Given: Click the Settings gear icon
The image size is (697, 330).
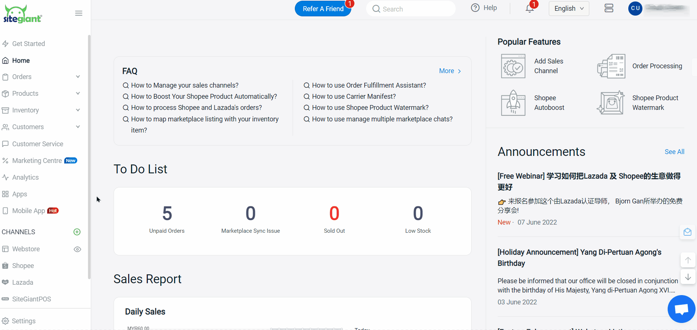Looking at the screenshot, I should click(5, 321).
